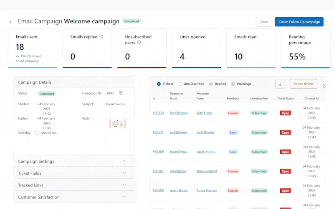
Task: Copy the Campaign ID 3480
Action: click(121, 93)
